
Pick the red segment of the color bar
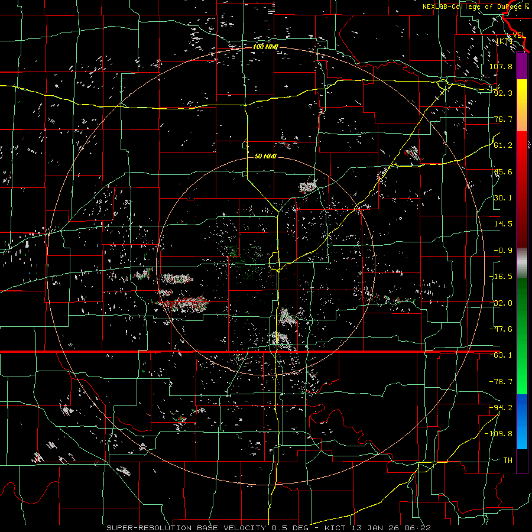[x=522, y=189]
